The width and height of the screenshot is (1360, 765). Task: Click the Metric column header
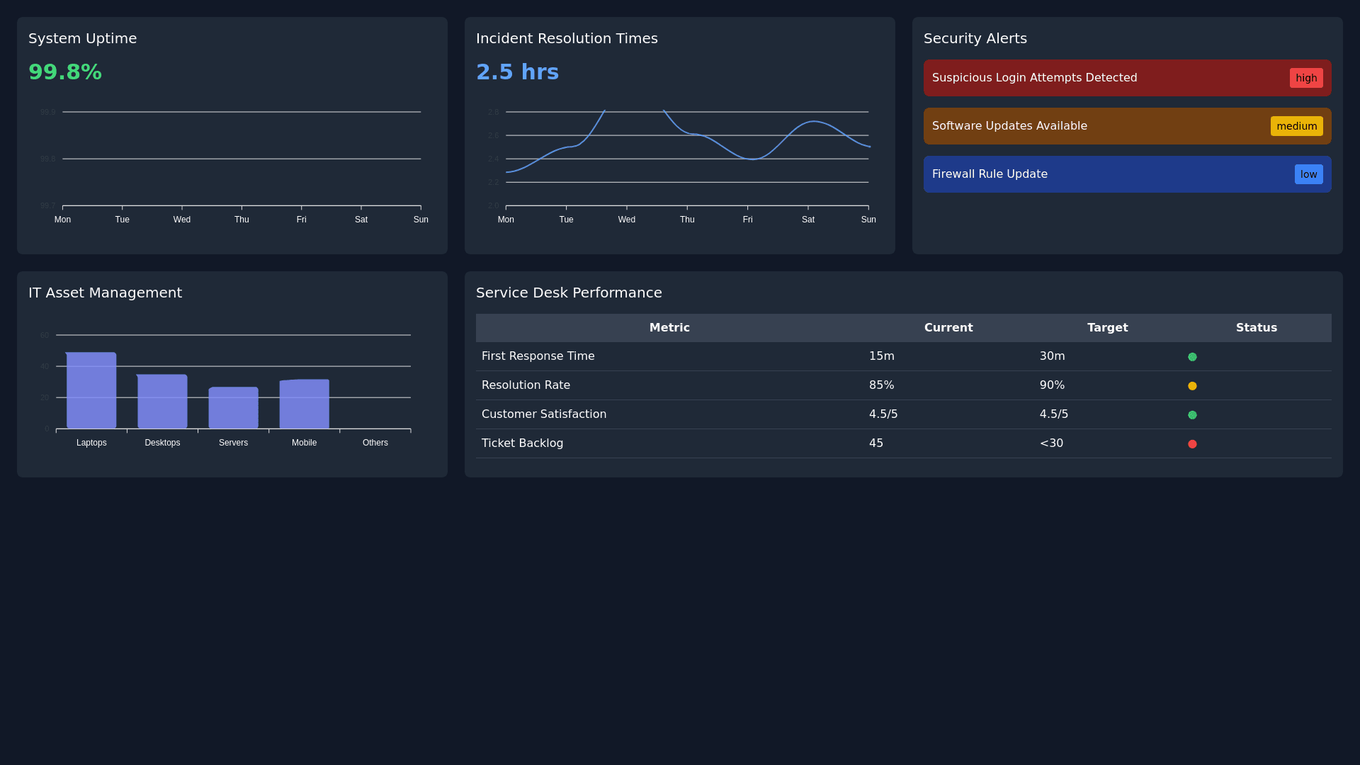point(669,328)
